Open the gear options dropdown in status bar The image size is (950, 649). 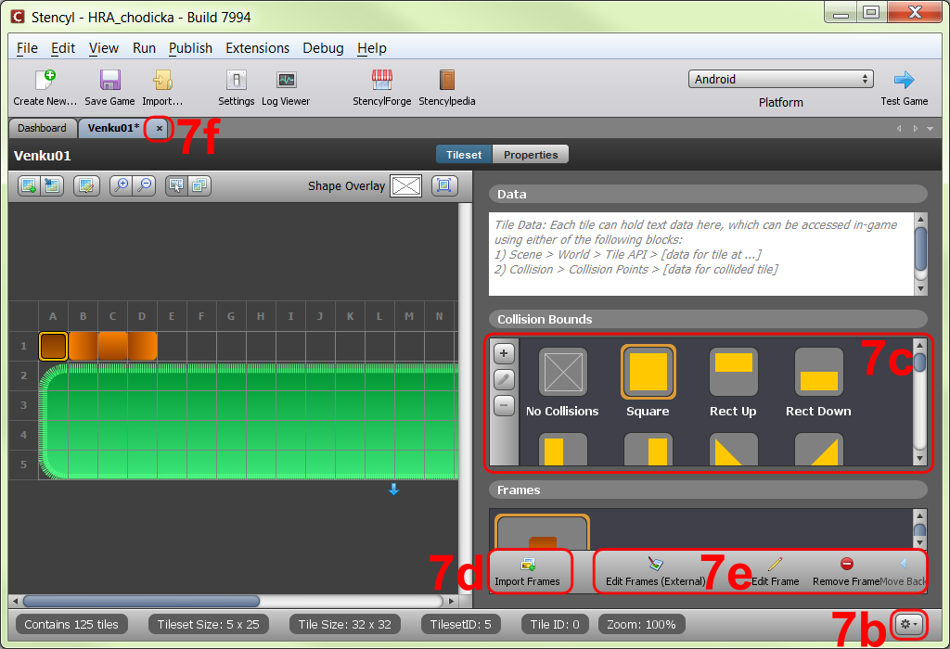tap(909, 624)
